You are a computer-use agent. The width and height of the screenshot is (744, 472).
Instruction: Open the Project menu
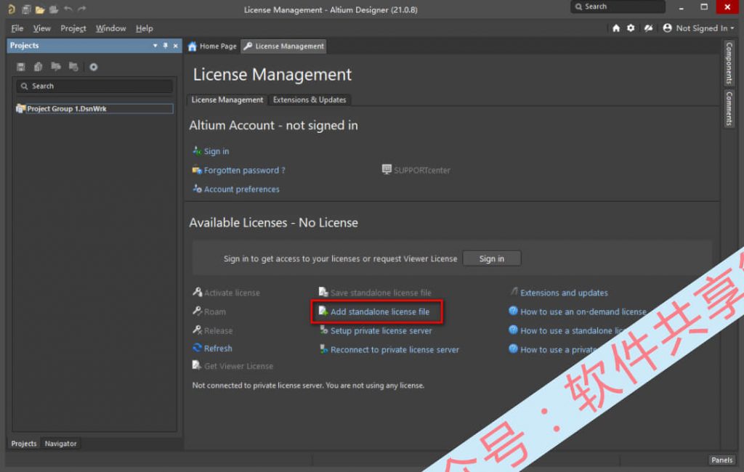[x=73, y=28]
